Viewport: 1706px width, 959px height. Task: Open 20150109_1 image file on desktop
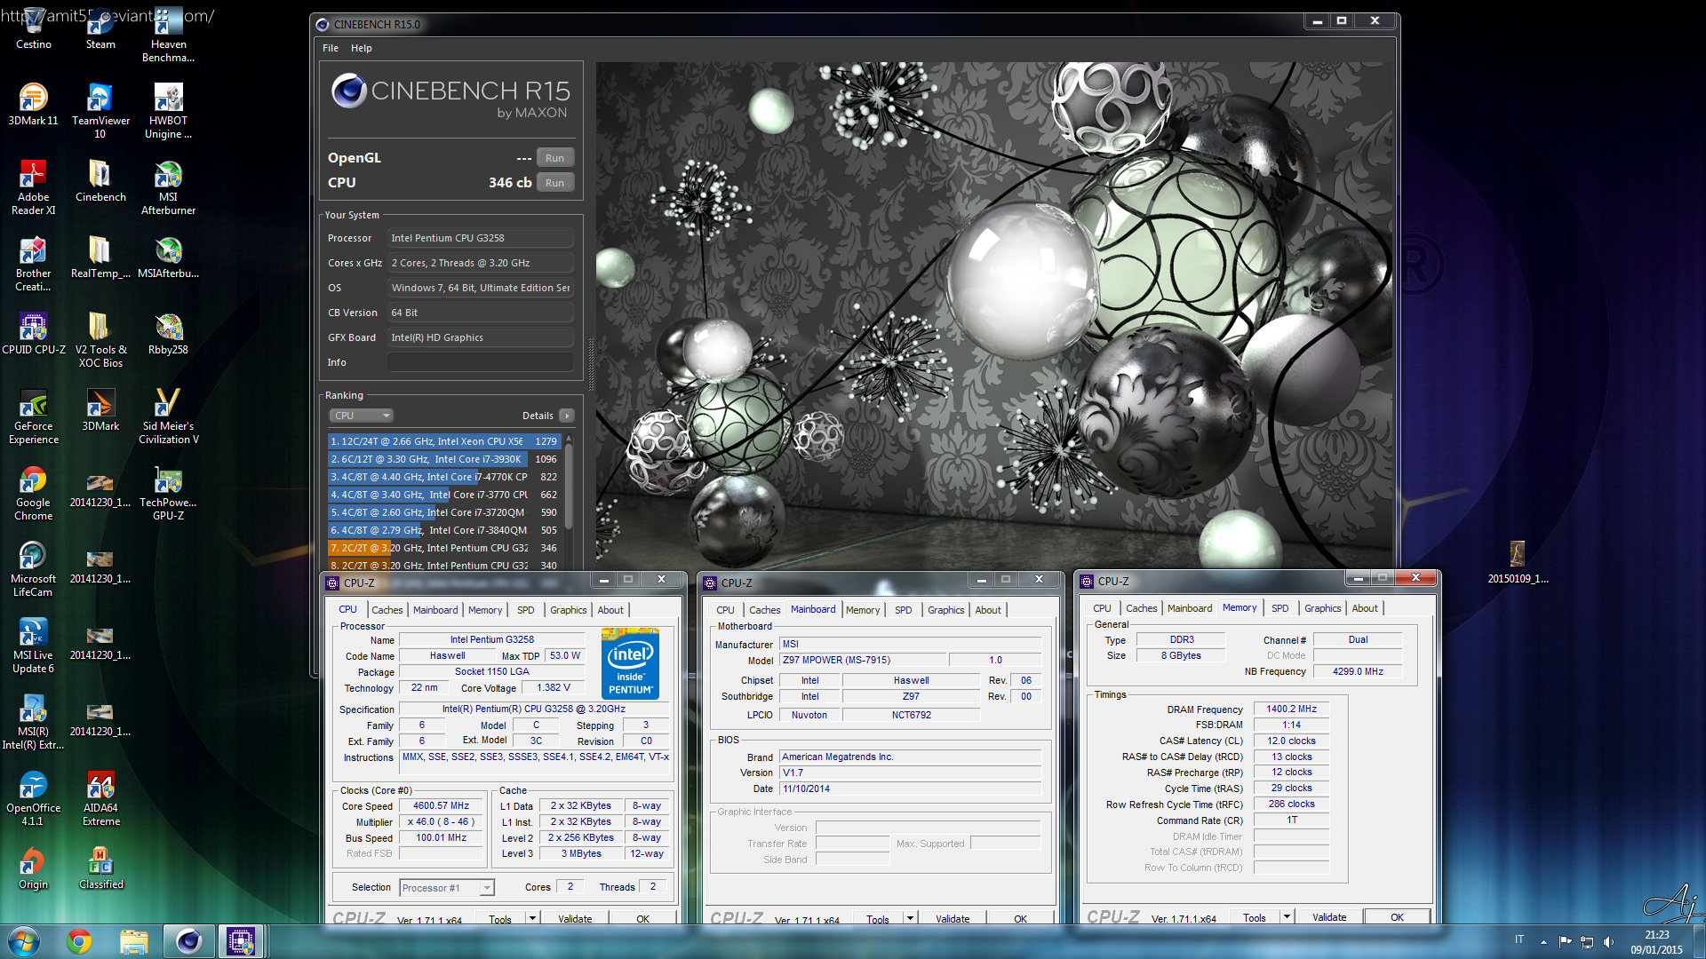click(1518, 562)
